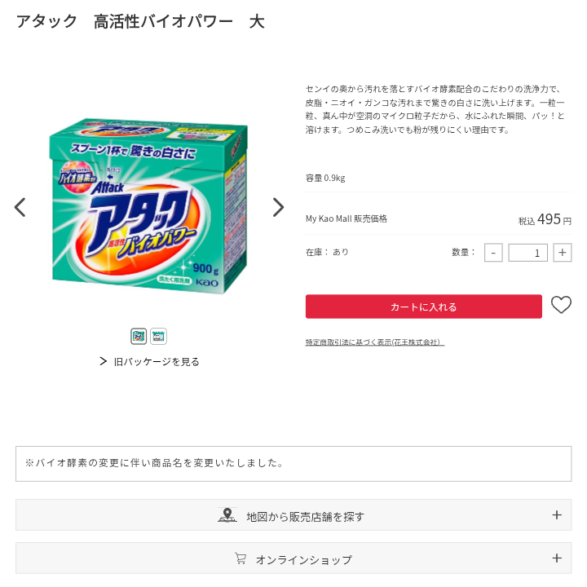
Task: Select first product thumbnail image
Action: [139, 336]
